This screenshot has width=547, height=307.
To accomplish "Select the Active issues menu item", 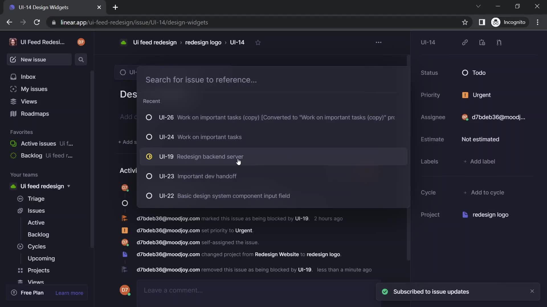I will [38, 144].
